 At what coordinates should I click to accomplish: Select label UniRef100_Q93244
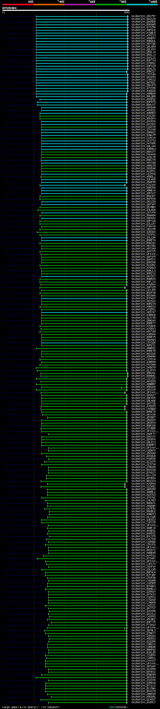click(143, 677)
